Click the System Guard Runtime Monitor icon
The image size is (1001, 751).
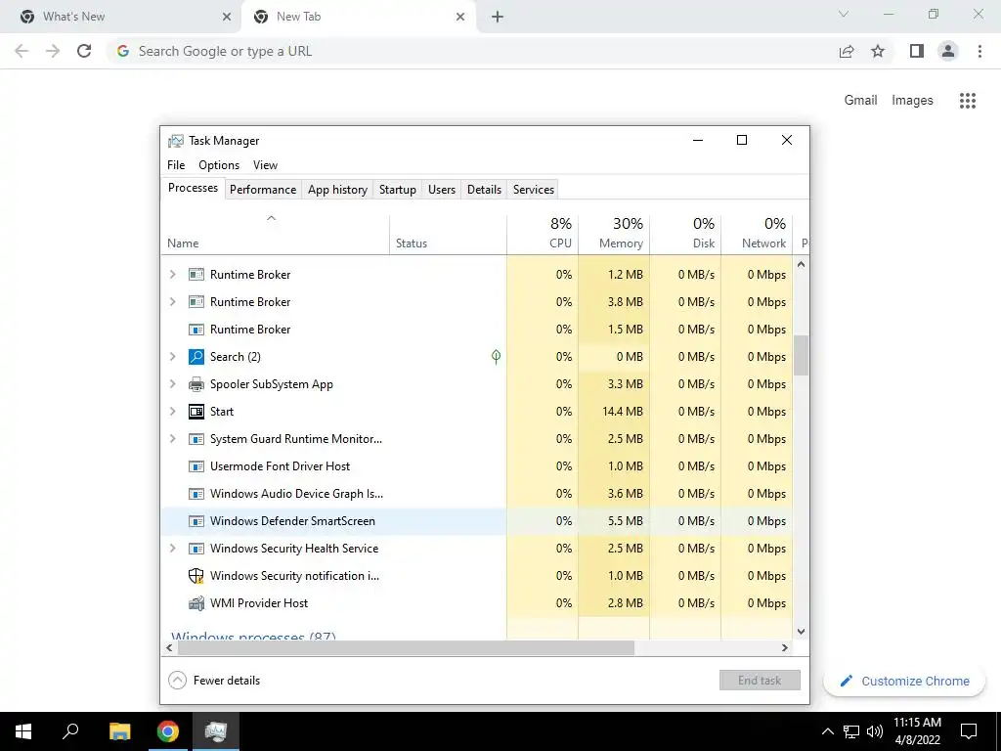tap(196, 439)
